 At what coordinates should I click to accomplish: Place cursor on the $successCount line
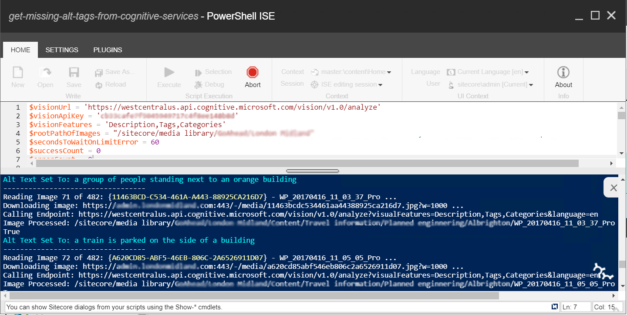(x=65, y=151)
